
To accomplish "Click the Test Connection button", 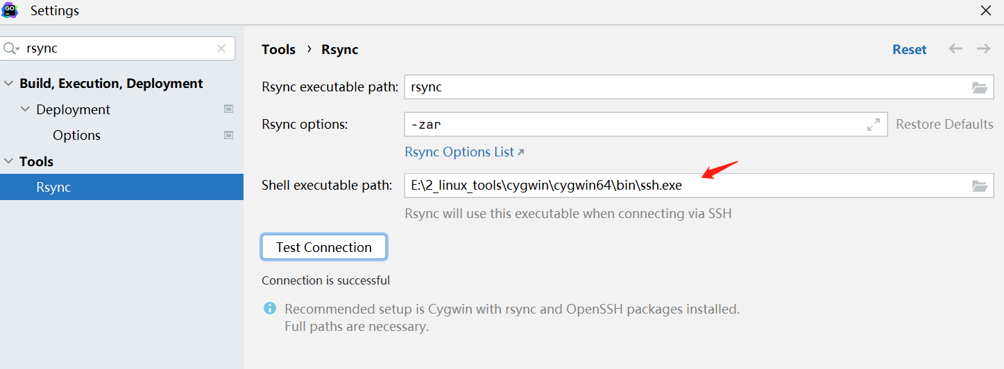I will [x=324, y=247].
